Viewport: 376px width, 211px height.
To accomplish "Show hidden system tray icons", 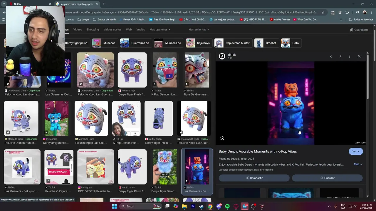I will [329, 206].
